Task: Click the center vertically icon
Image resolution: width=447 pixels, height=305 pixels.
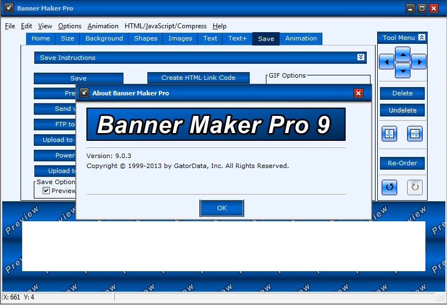Action: (389, 134)
